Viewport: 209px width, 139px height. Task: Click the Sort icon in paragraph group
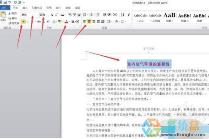point(122,15)
